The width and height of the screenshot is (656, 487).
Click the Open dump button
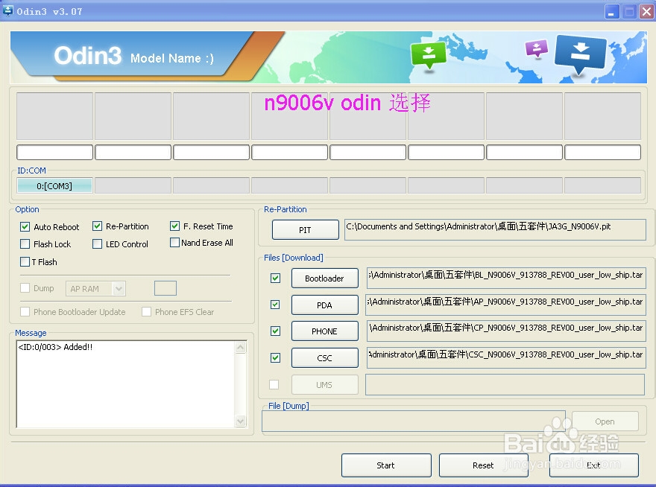click(605, 421)
